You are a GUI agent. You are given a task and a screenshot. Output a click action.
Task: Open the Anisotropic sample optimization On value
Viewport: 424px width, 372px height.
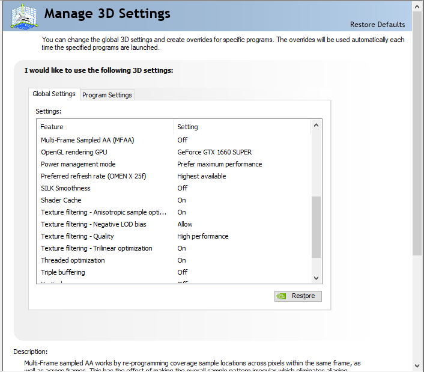[181, 212]
